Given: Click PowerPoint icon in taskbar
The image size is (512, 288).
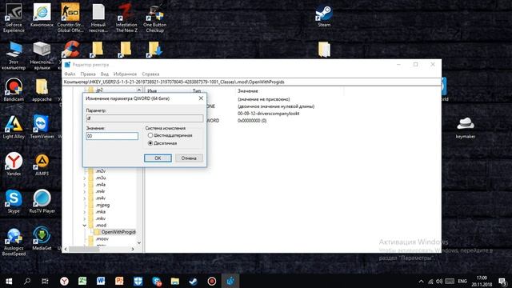Looking at the screenshot, I should [119, 281].
